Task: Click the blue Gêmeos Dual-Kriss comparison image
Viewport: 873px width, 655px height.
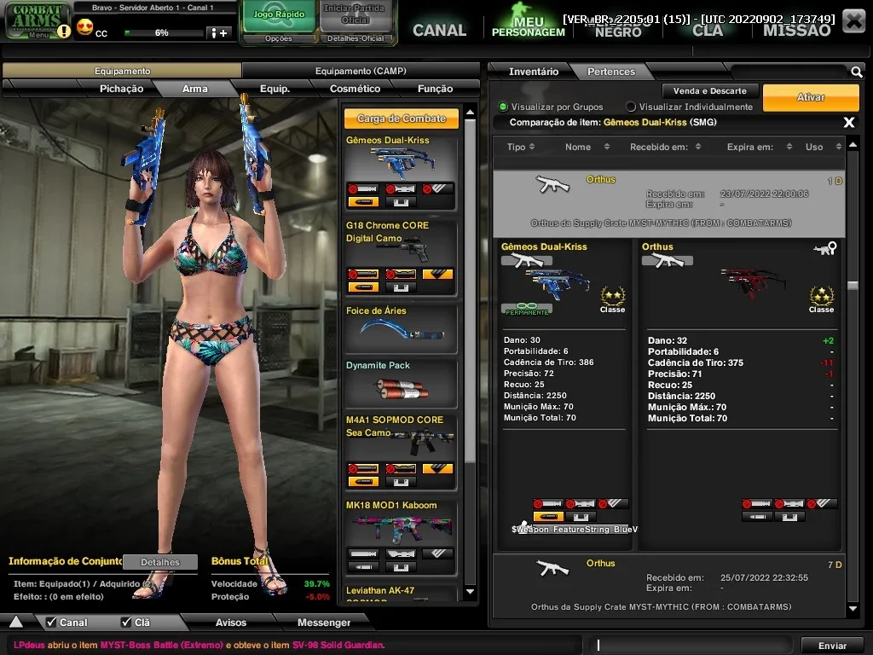Action: click(558, 283)
